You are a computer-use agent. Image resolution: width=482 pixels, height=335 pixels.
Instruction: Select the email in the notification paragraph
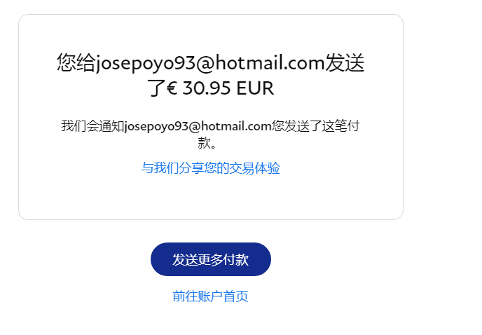(x=198, y=126)
